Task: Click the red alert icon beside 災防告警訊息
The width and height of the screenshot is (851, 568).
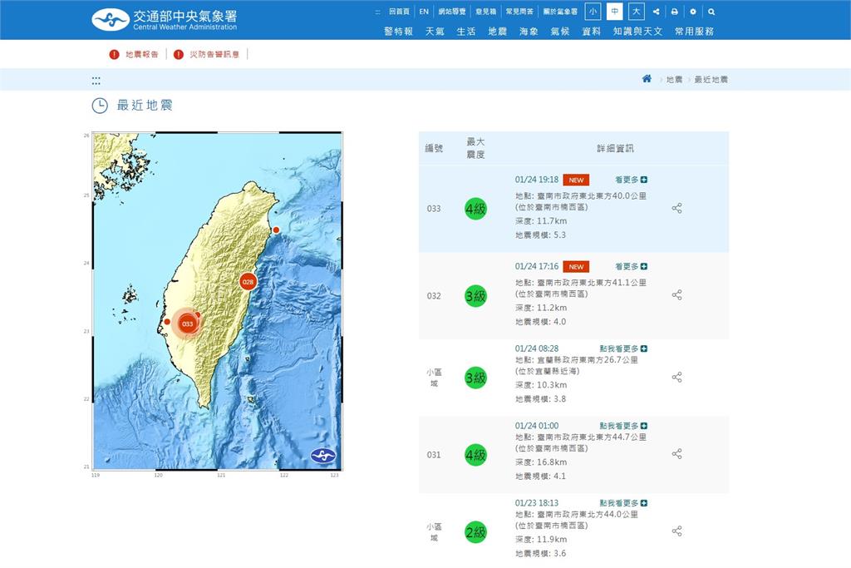Action: pos(178,54)
